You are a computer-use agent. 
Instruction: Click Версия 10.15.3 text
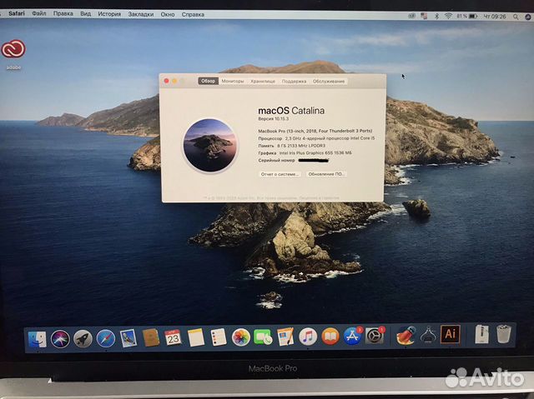pyautogui.click(x=273, y=119)
